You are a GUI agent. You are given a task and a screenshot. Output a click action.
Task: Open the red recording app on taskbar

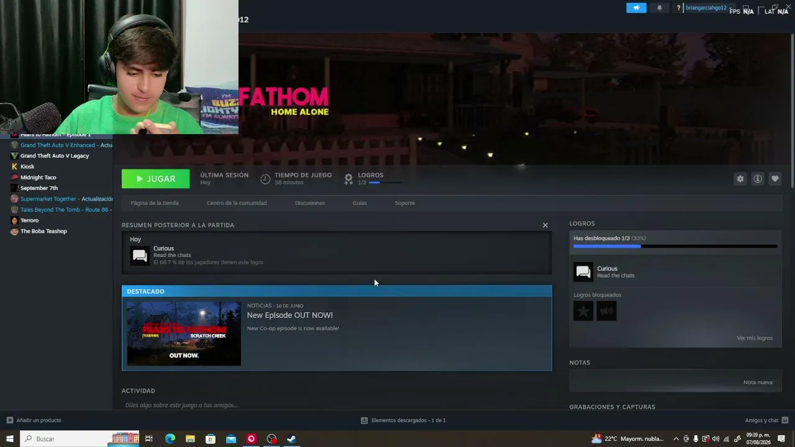pos(251,439)
